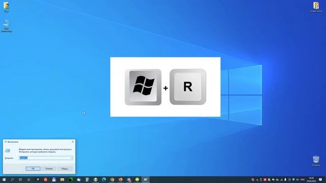
Task: Click the red square tray icon
Action: tap(265, 179)
